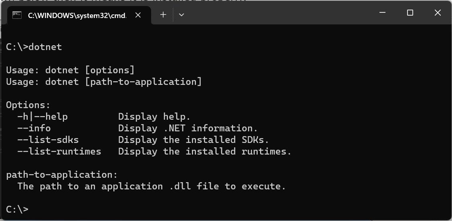Close the cmd.exe tab with its X
Image resolution: width=452 pixels, height=221 pixels.
click(x=138, y=15)
